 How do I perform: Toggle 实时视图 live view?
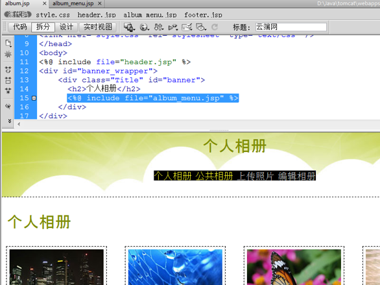pyautogui.click(x=98, y=27)
